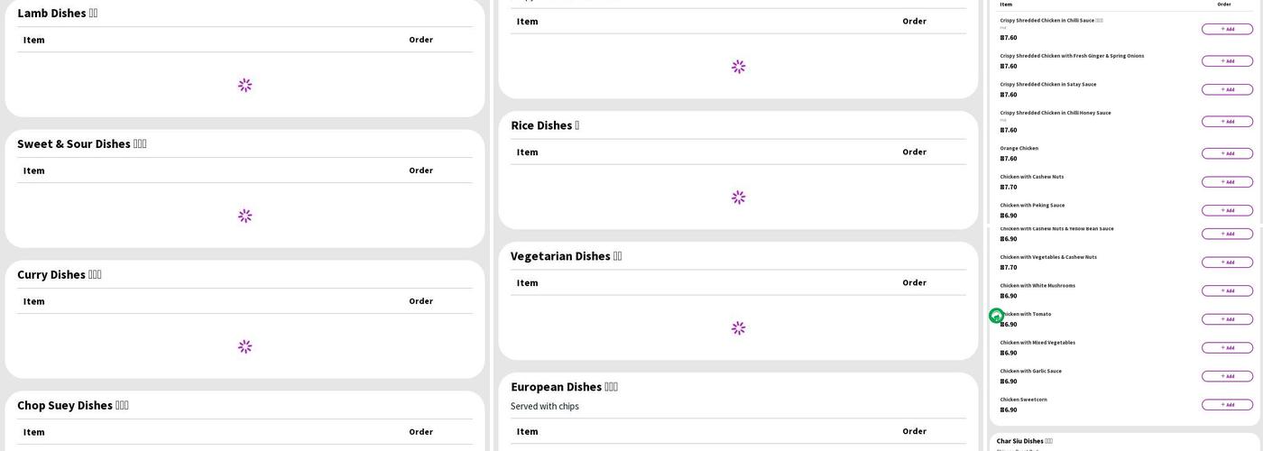Screen dimensions: 1263x451
Task: Add Crispy Shredded Chicken in Chilli Sauce
Action: (x=1227, y=29)
